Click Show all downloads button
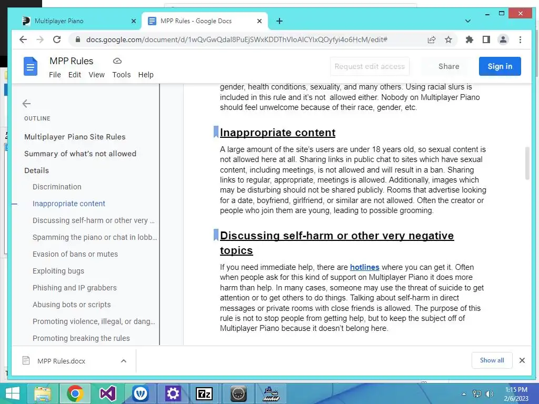Screen dimensions: 539x404 (492, 360)
